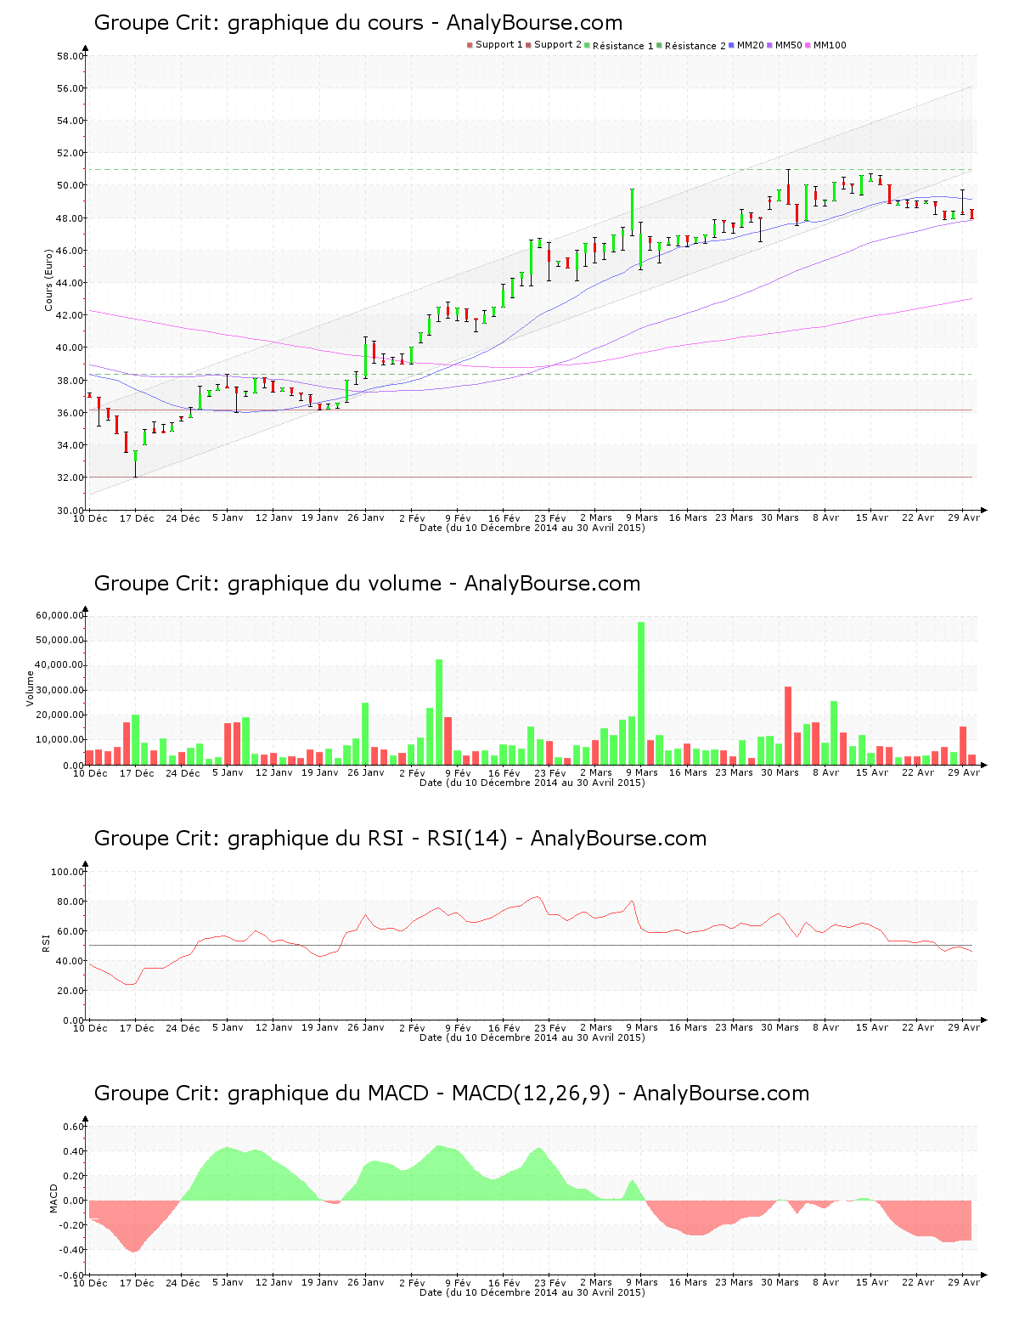Click the tallest green volume bar at 9 Mars
Viewport: 1019px width, 1317px height.
tap(641, 692)
